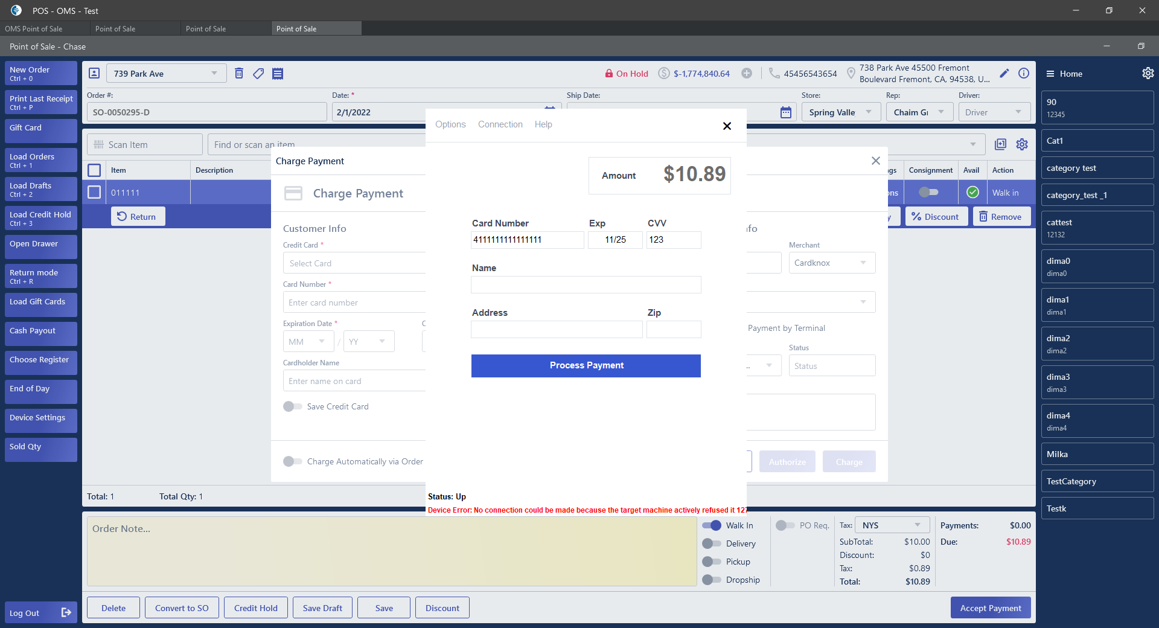Image resolution: width=1159 pixels, height=628 pixels.
Task: Click the barcode icon in Scan Item
Action: click(x=99, y=145)
